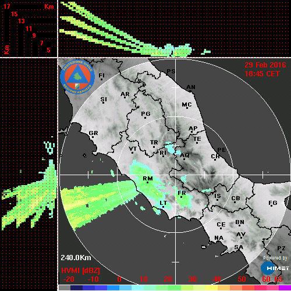The height and width of the screenshot is (291, 291).
Task: Click the TE city label
Action: click(x=197, y=139)
